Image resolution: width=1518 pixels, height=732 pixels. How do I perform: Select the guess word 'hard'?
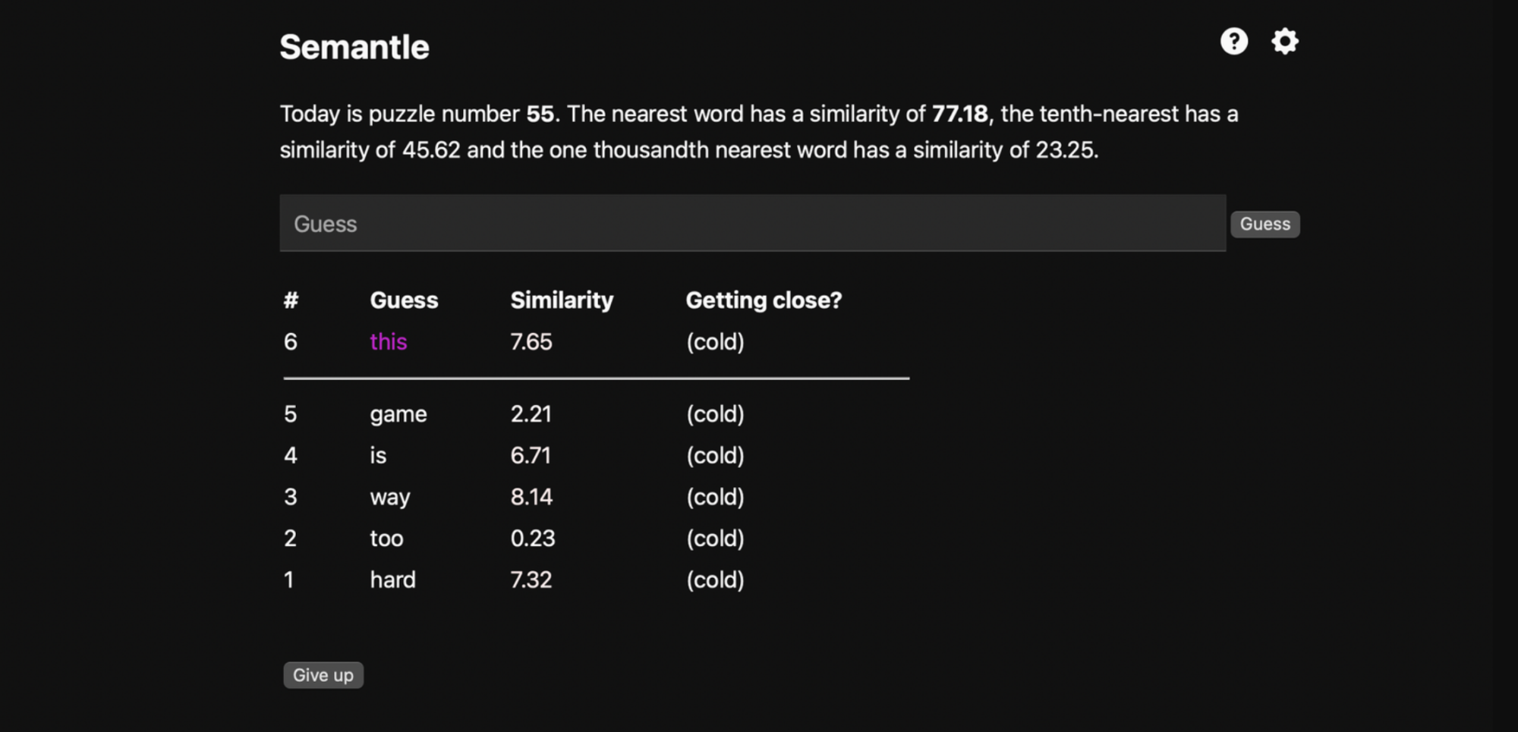click(x=392, y=580)
